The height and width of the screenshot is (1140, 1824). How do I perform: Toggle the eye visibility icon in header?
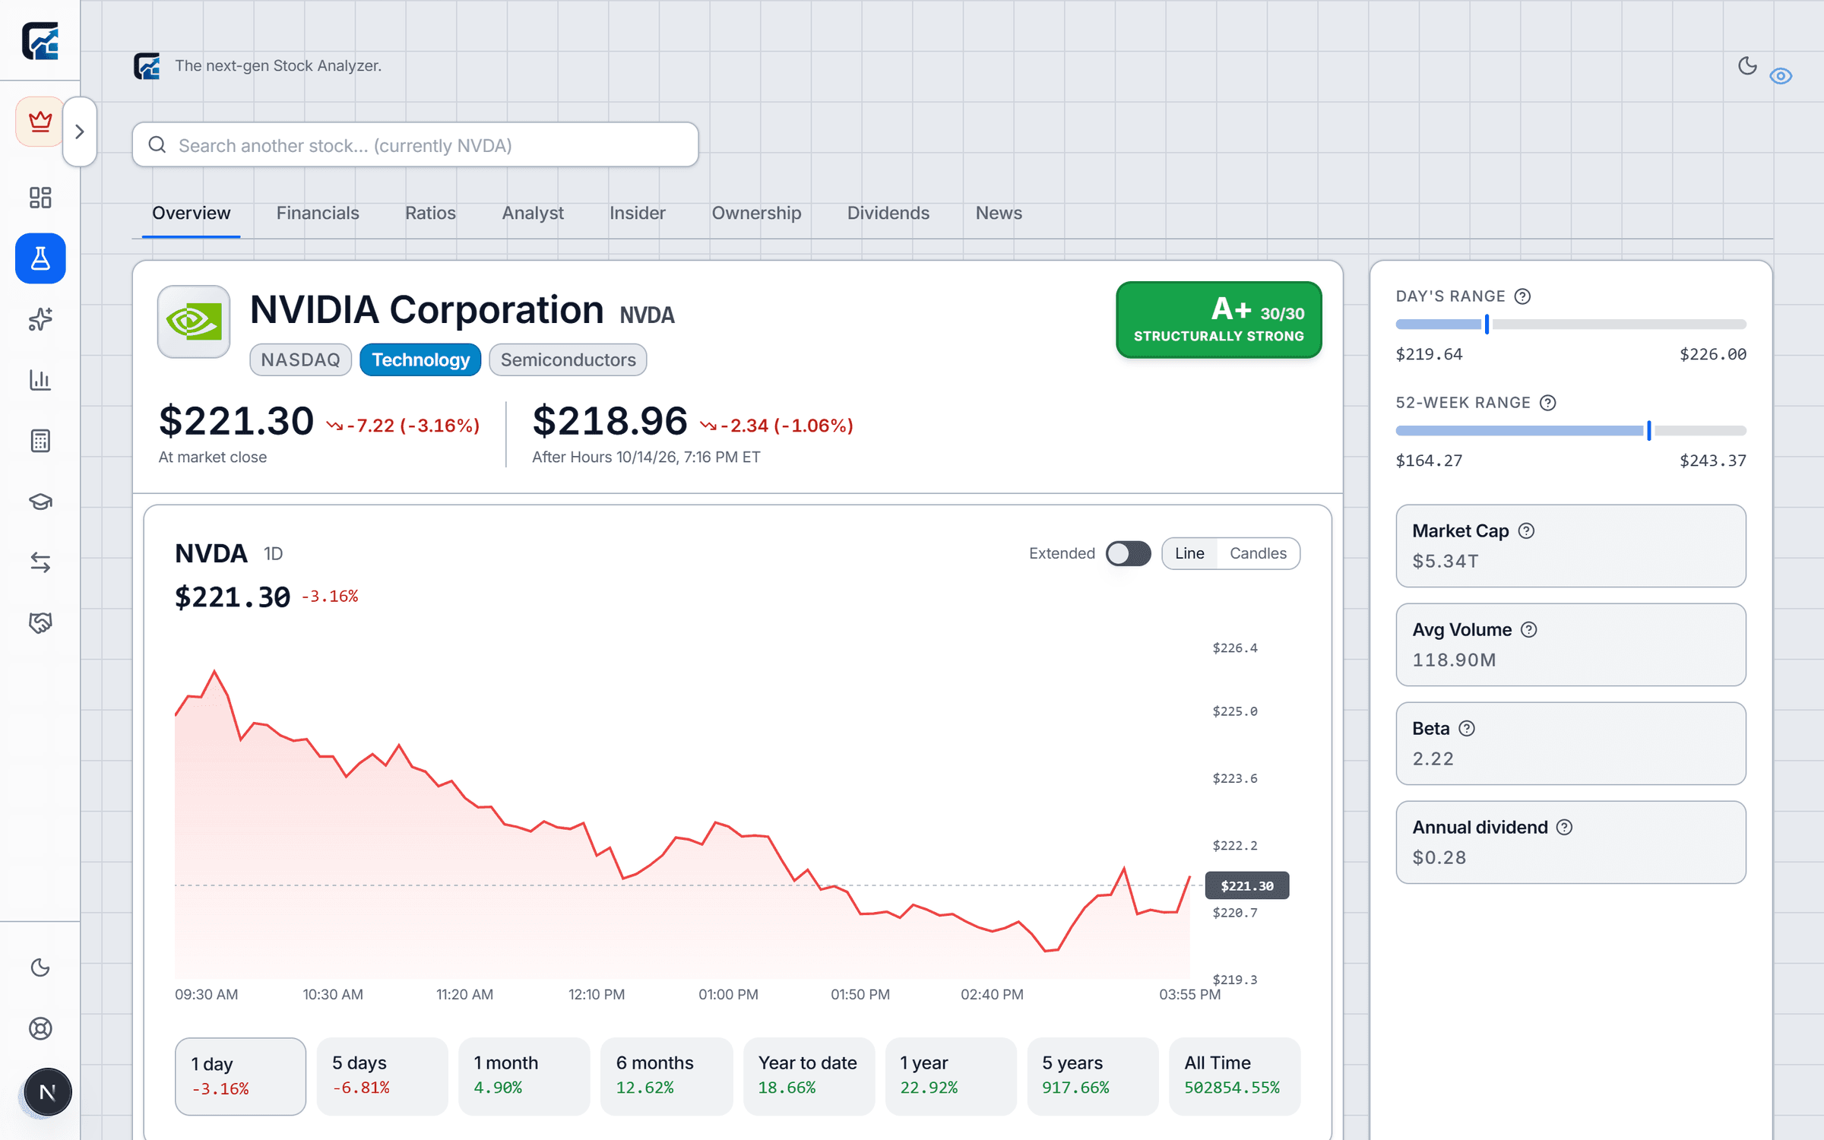pyautogui.click(x=1781, y=76)
